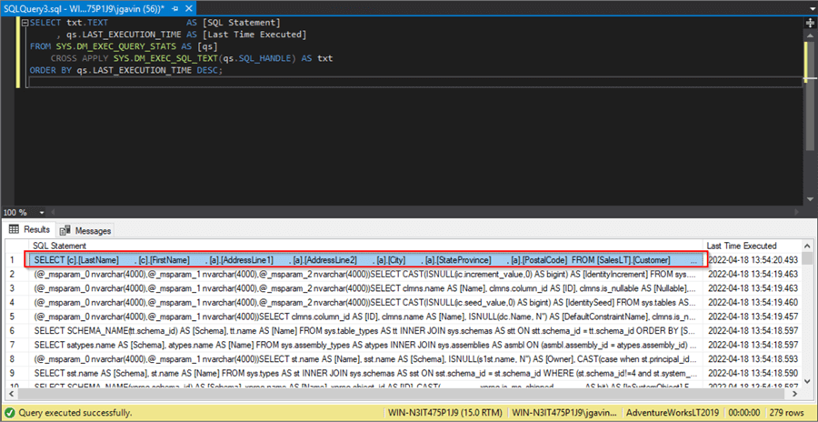Screen dimensions: 818x422
Task: Select timestamp 2022-04-18 13:54:18.590
Action: [752, 373]
